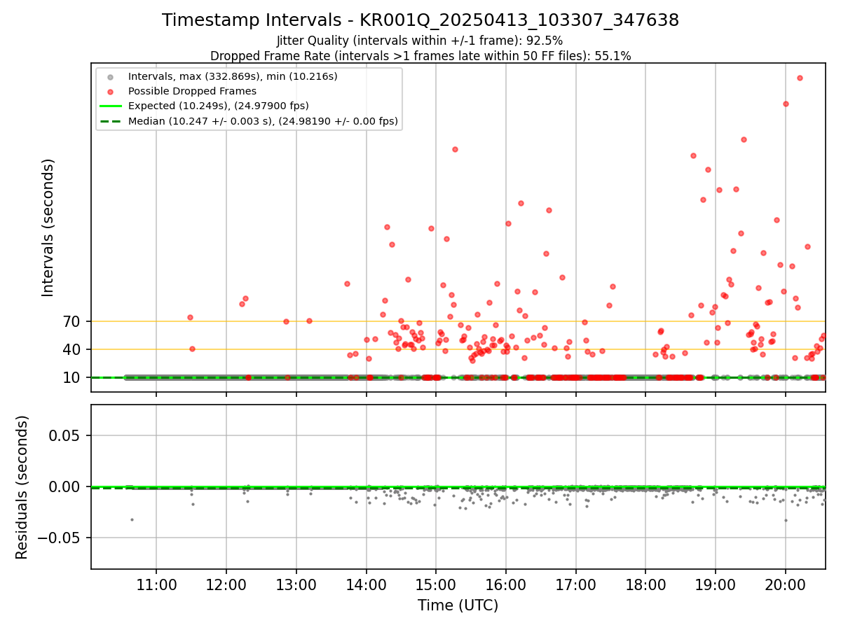Click the 19:00 time tick label
This screenshot has height=630, width=841.
pos(716,584)
